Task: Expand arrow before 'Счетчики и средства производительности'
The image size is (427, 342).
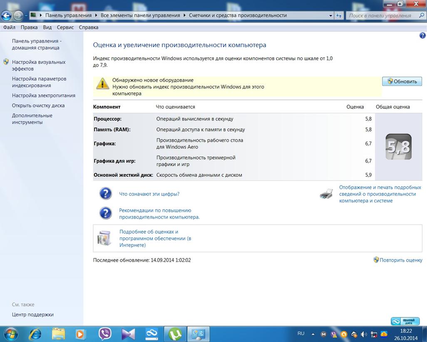Action: tap(185, 15)
